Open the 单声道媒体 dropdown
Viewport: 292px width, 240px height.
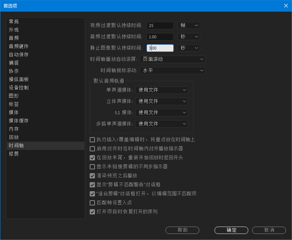click(162, 90)
